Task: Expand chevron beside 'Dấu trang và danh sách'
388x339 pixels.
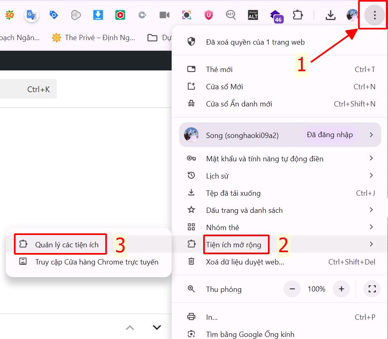Action: [x=371, y=210]
